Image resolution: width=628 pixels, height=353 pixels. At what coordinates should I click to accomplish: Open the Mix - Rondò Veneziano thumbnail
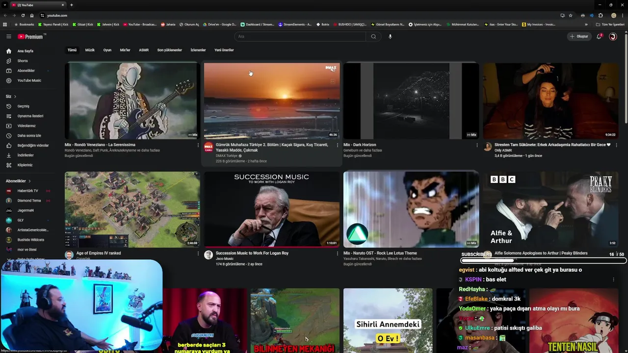[x=132, y=101]
